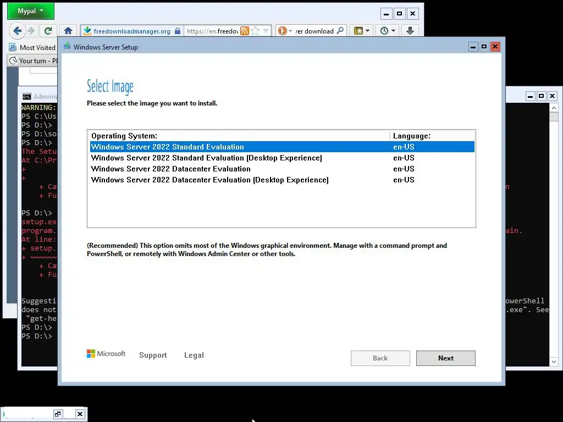Click PowerShell scrollbar down arrow
The width and height of the screenshot is (563, 422).
[554, 362]
